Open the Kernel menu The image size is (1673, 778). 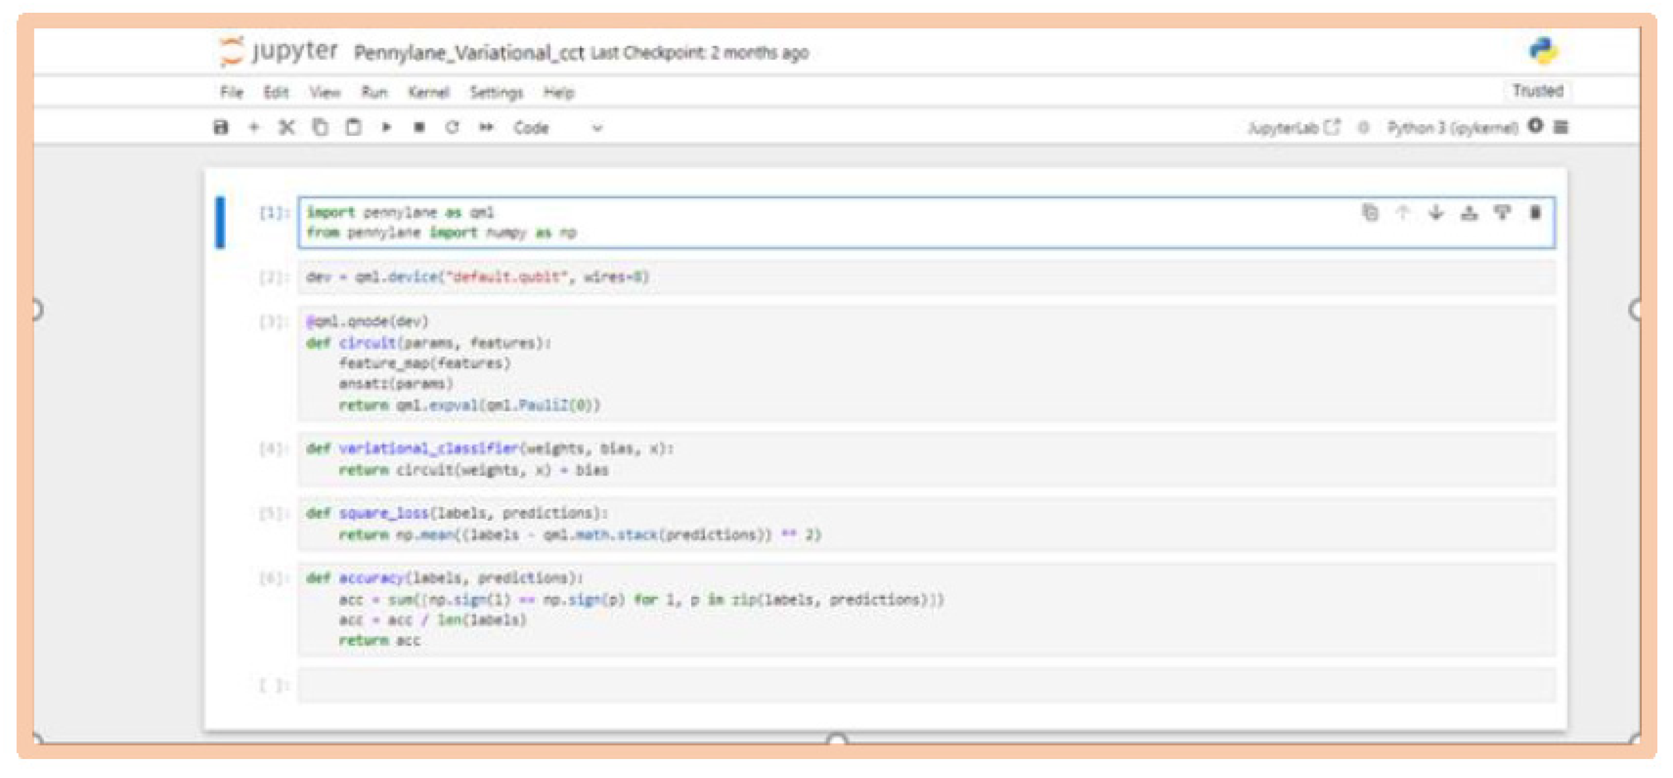[429, 92]
